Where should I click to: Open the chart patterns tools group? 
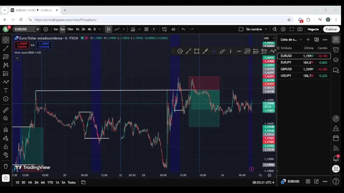6,65
